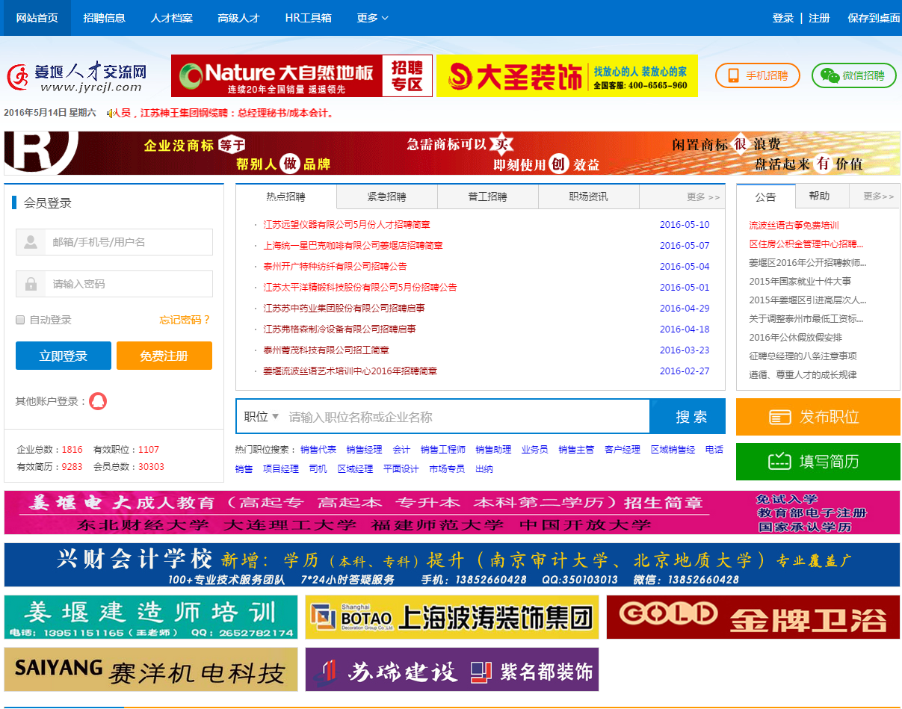Click hot search keyword 销售工程师

(442, 450)
